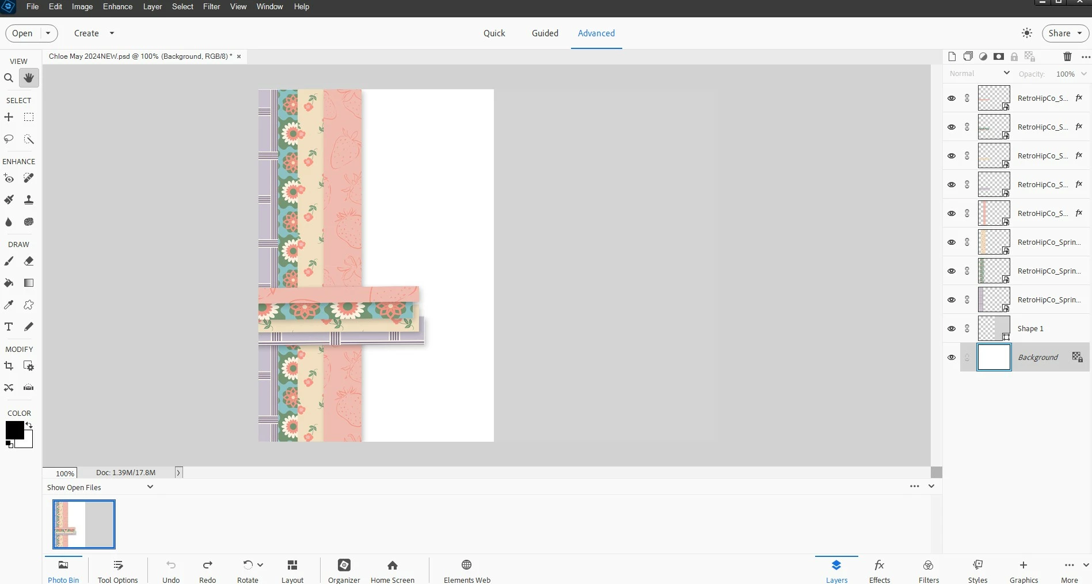This screenshot has width=1092, height=584.
Task: Add a layer mask icon
Action: pyautogui.click(x=999, y=56)
